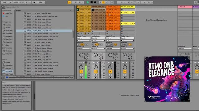Toggle the yellow Draw Mode pencil icon
Screen dimensions: 199x111
[103, 2]
